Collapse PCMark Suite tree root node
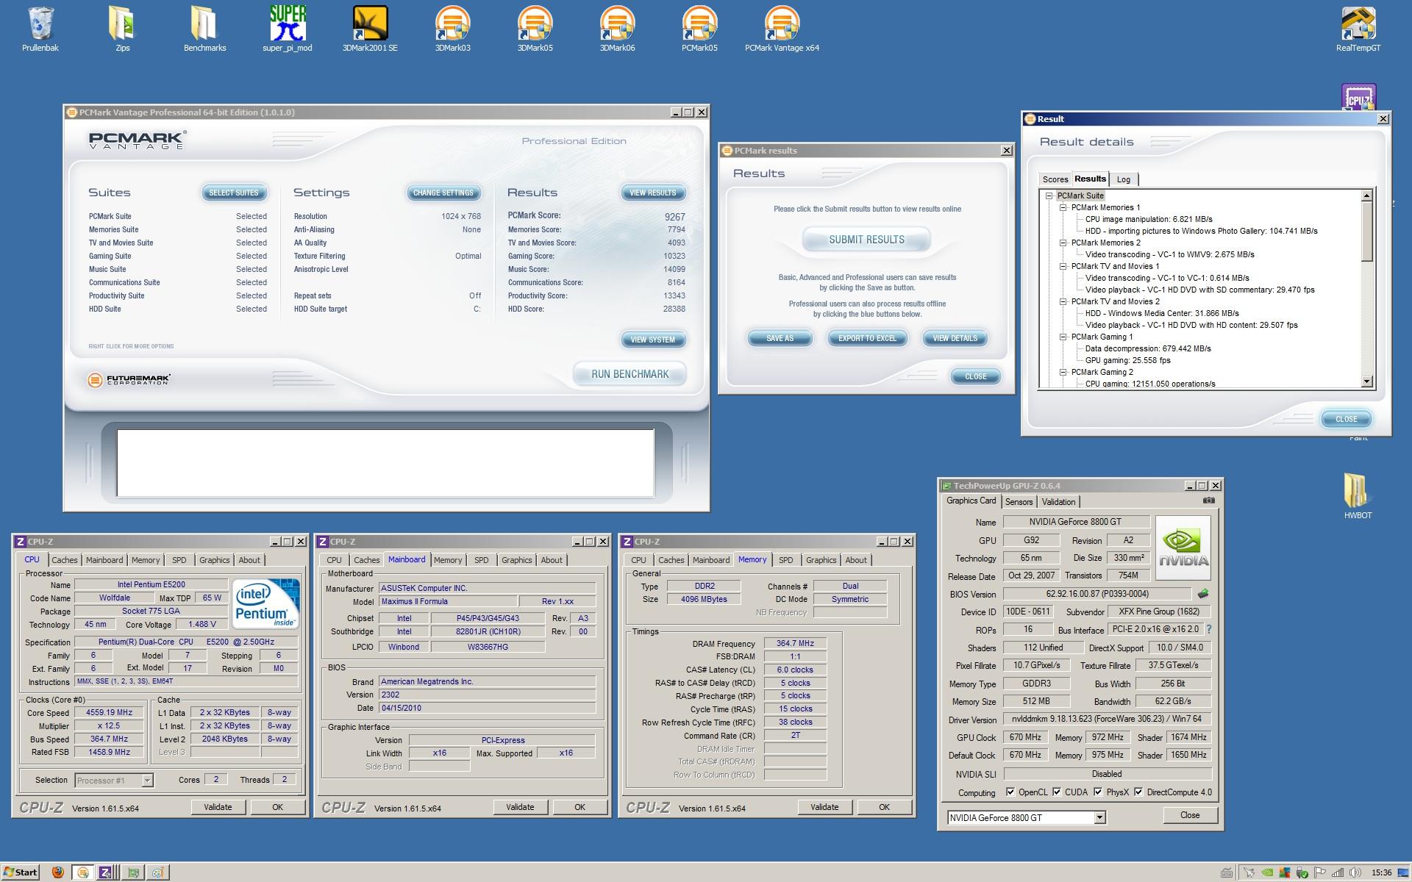This screenshot has width=1412, height=882. point(1049,196)
